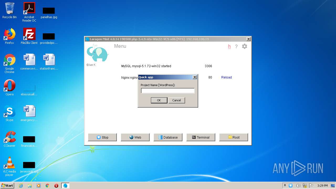Click Laragon tray icon

pos(291,185)
